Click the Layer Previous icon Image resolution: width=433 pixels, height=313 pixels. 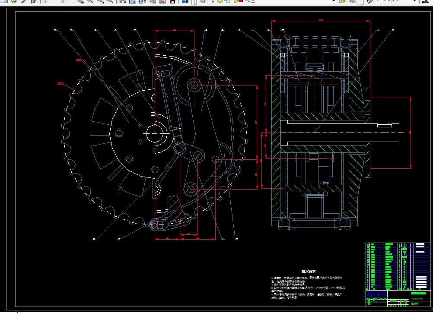click(x=352, y=1)
